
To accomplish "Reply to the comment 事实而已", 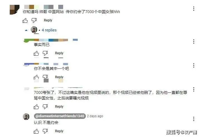I will point(59,53).
